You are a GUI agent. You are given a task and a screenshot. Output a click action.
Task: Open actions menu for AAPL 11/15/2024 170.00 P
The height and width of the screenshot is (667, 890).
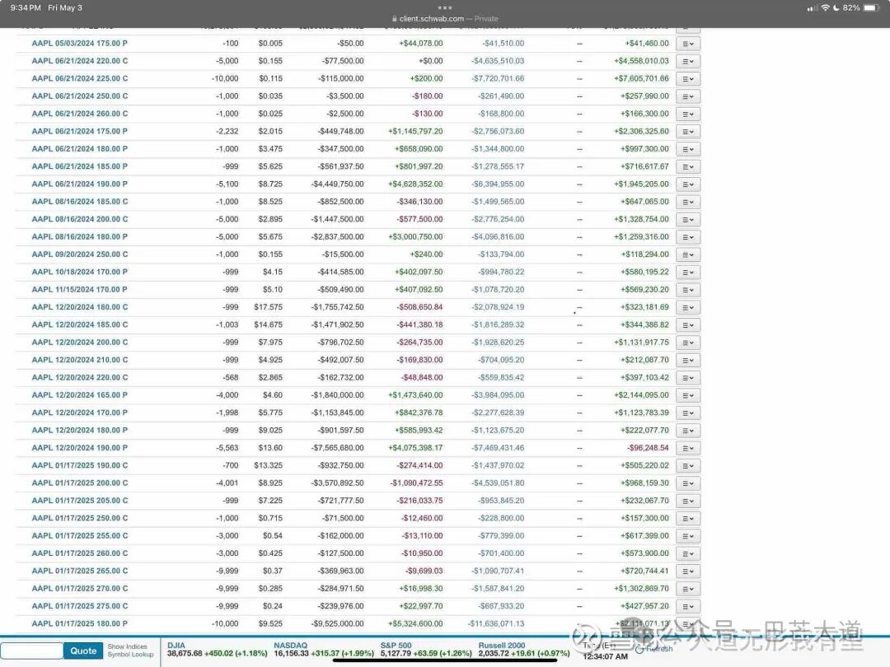[688, 290]
